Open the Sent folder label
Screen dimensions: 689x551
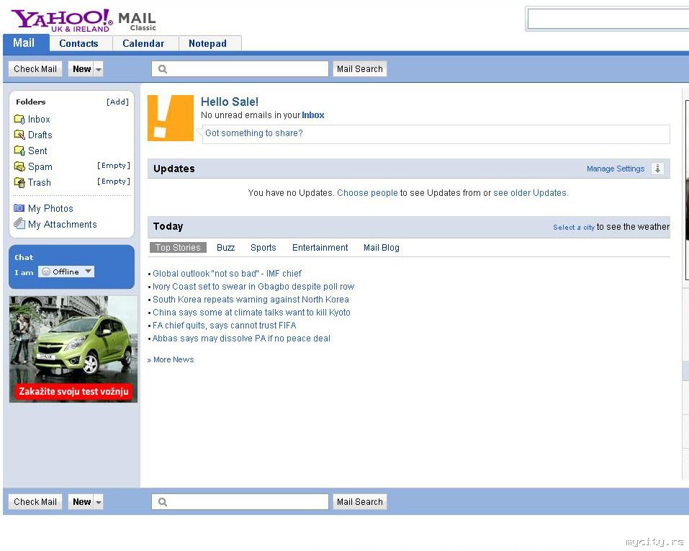coord(37,151)
